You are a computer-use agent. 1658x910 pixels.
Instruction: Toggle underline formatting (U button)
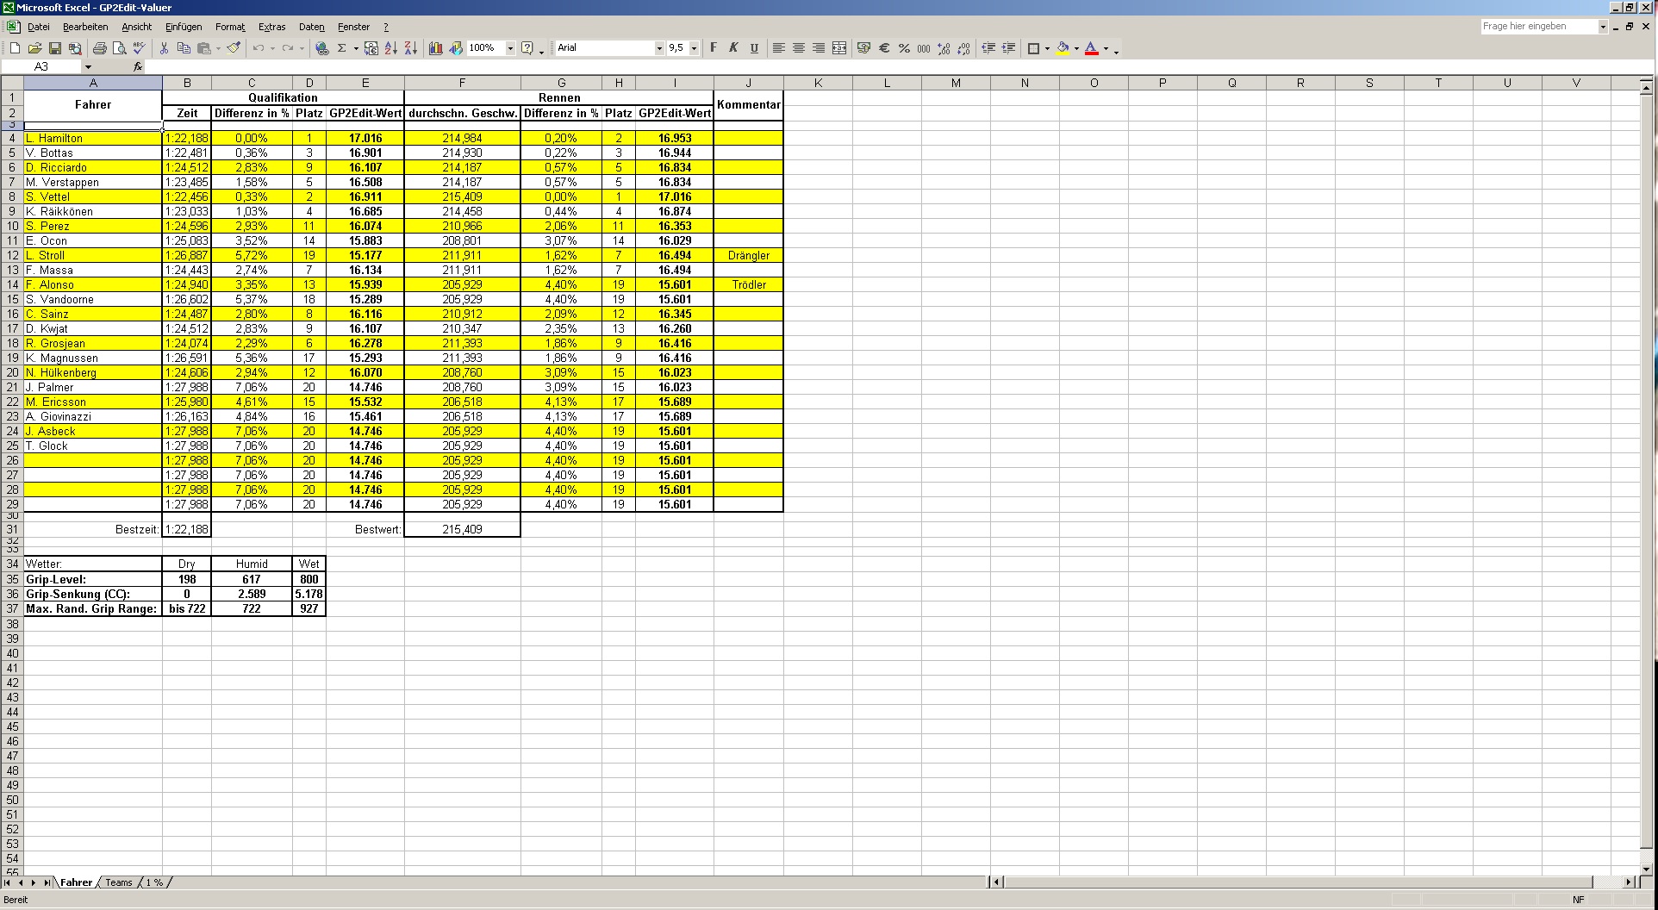754,48
